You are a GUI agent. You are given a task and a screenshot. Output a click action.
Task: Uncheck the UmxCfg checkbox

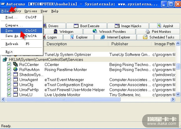9,85
